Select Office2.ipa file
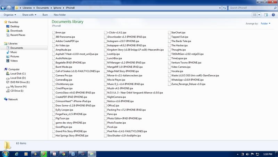This screenshot has height=157, width=278. tap(113, 106)
